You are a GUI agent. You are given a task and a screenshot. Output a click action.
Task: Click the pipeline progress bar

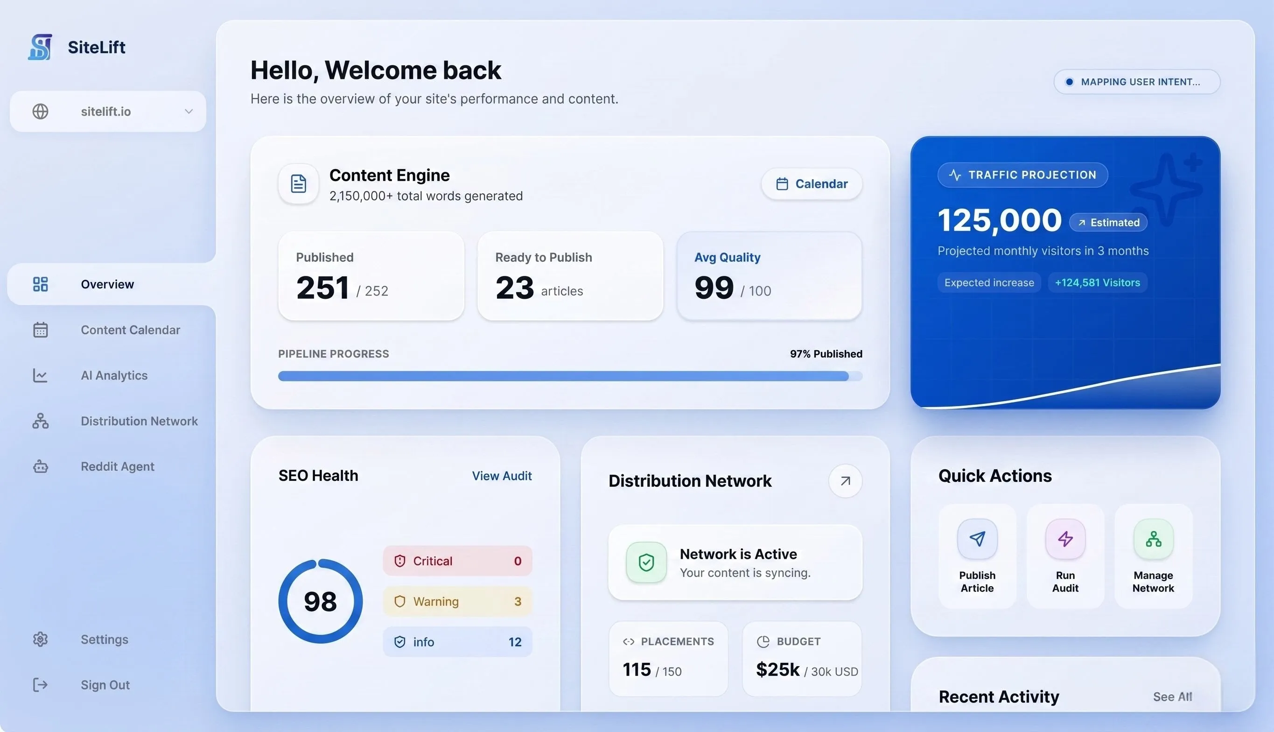pyautogui.click(x=570, y=376)
